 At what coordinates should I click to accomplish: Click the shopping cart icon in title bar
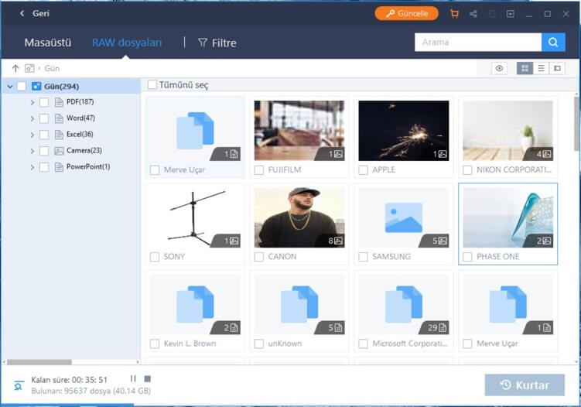pyautogui.click(x=454, y=14)
